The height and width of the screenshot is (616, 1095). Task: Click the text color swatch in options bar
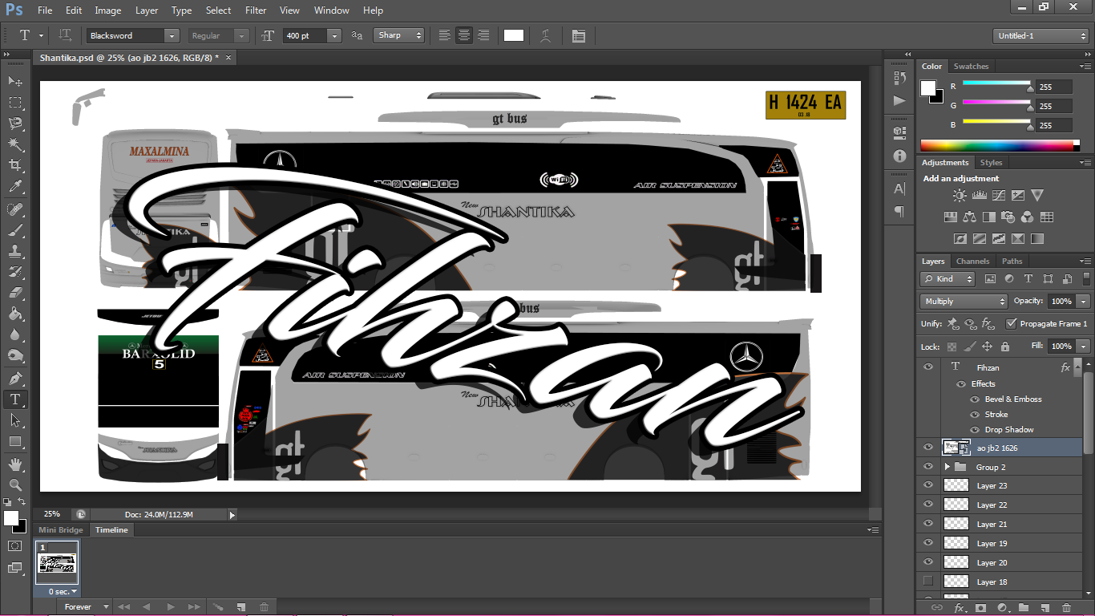click(x=514, y=35)
